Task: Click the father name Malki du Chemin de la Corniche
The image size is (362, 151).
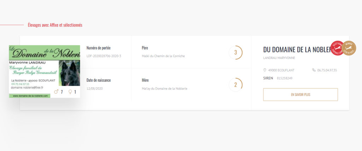Action: coord(163,56)
